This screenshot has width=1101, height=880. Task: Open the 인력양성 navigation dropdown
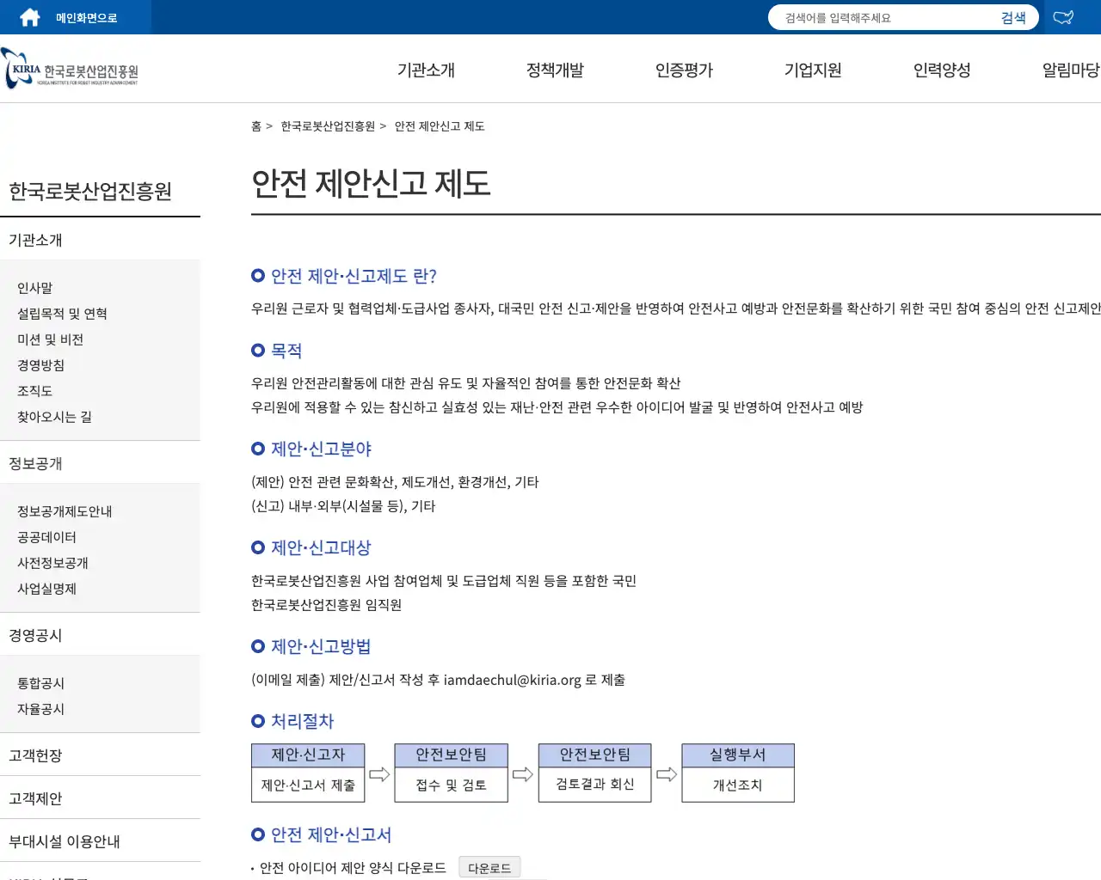940,70
